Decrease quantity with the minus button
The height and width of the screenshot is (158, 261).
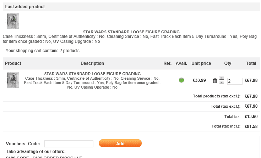pyautogui.click(x=222, y=83)
